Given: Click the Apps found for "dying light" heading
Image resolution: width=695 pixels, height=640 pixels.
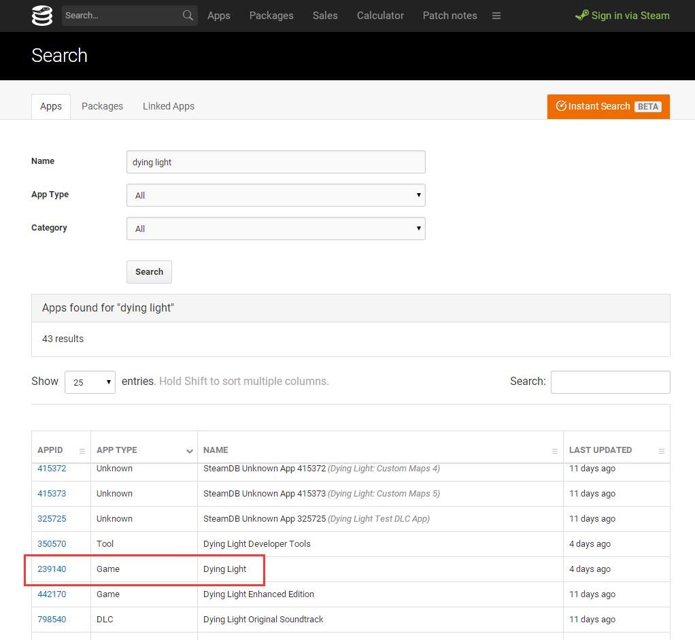Looking at the screenshot, I should click(108, 308).
